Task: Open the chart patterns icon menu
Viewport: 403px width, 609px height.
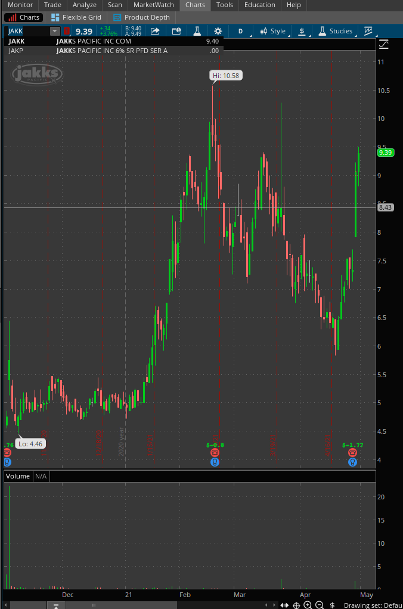Action: coord(368,31)
